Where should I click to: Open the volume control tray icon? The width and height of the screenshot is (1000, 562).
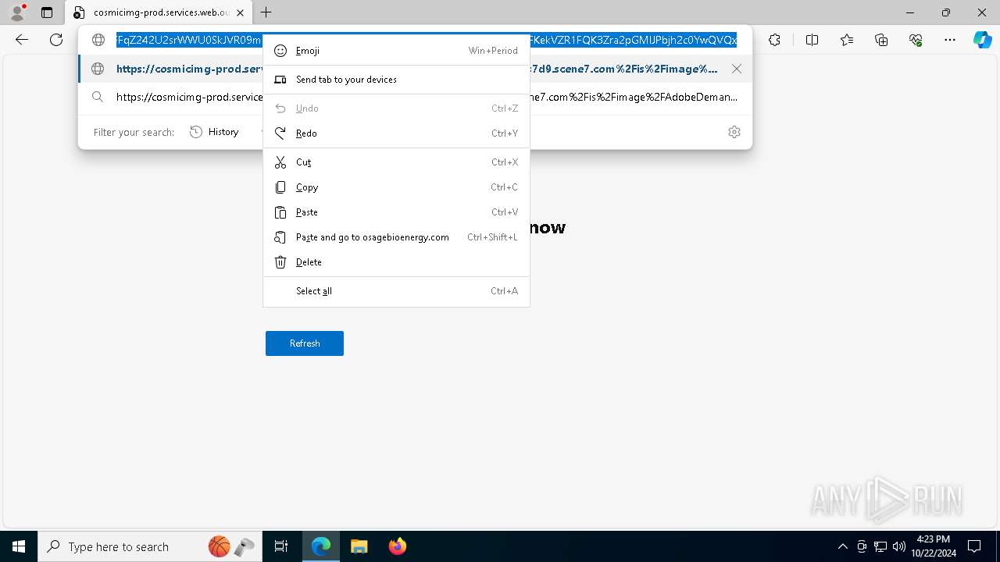898,546
